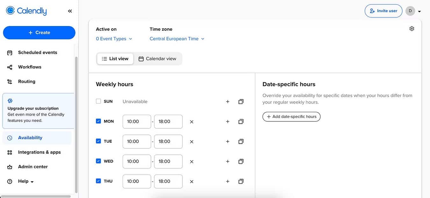Click Add date-specific hours button

click(291, 117)
